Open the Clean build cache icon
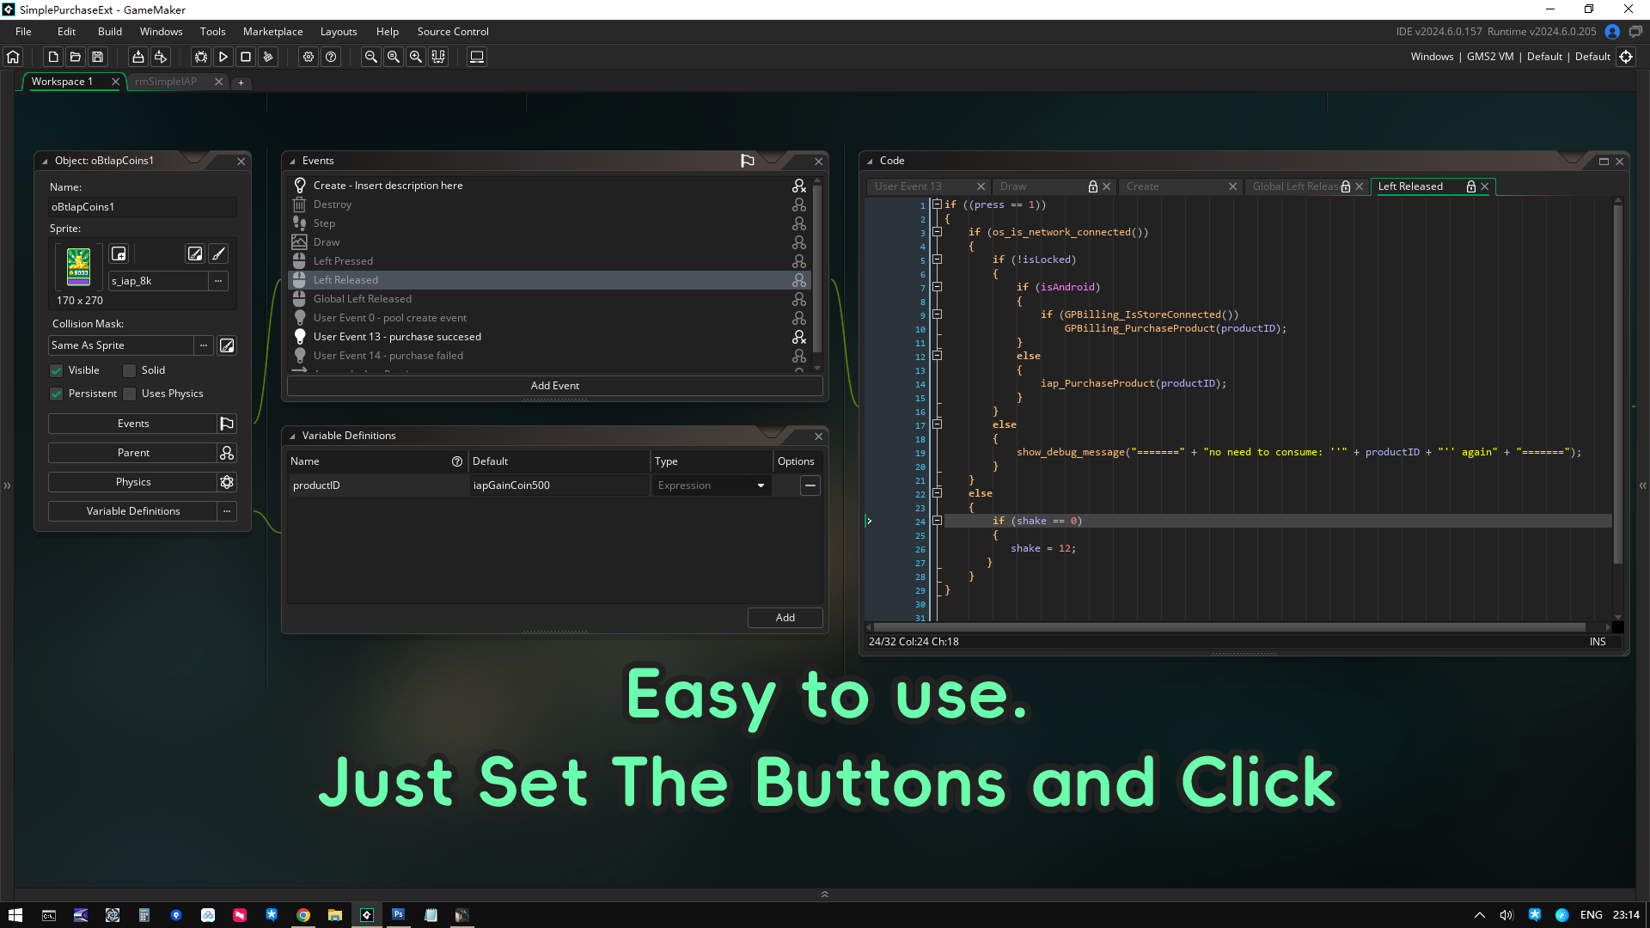 tap(268, 57)
